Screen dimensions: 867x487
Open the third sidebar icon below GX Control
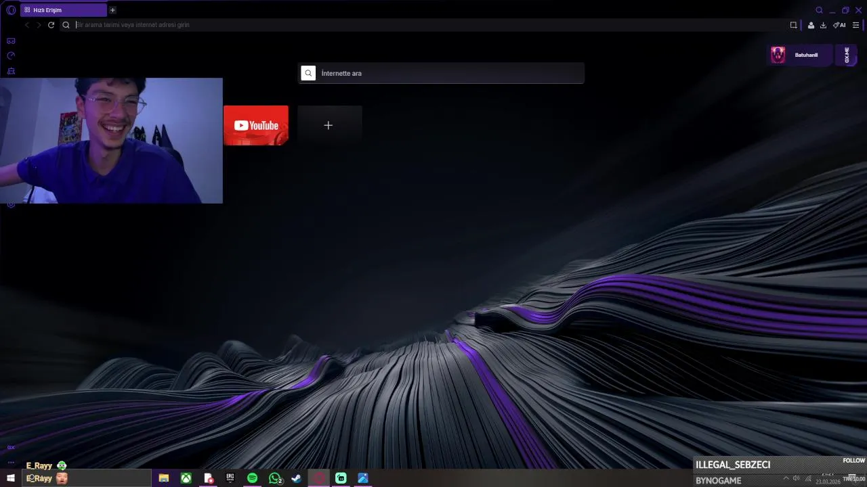[11, 71]
